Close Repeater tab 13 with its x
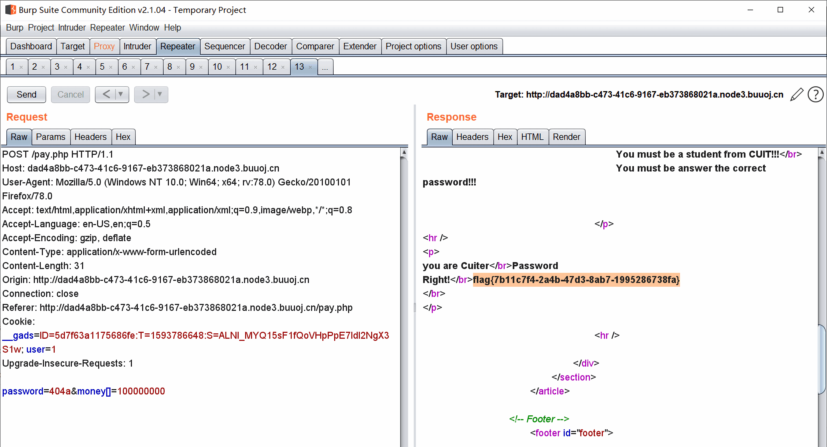The image size is (827, 447). pos(310,67)
